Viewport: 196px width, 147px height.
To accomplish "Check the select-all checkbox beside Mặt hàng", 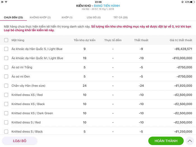I will pos(6,40).
